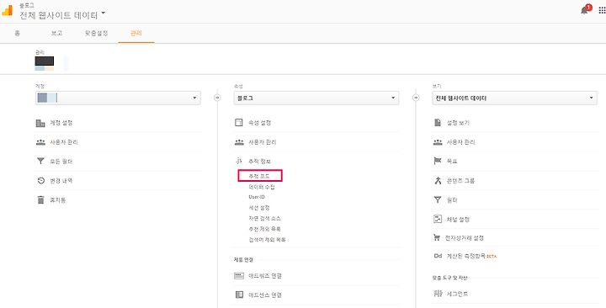The width and height of the screenshot is (606, 308).
Task: Click the 콘텐츠 그룹 person icon
Action: tap(438, 180)
